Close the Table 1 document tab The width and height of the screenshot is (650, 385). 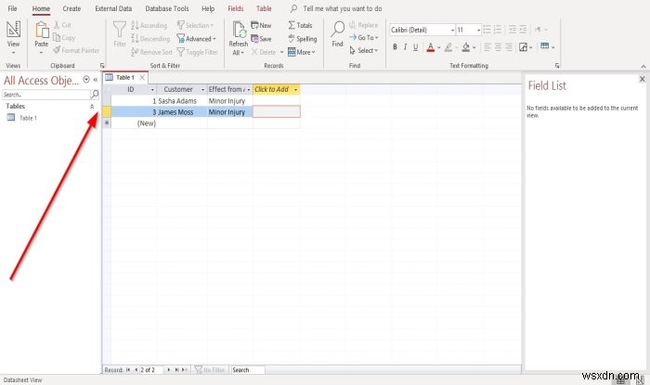point(142,77)
